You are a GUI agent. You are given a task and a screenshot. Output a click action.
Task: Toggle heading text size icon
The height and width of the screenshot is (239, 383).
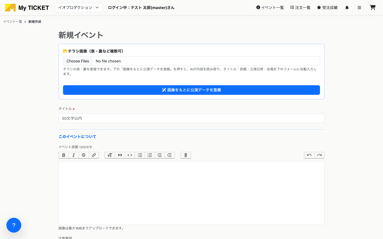coord(110,155)
